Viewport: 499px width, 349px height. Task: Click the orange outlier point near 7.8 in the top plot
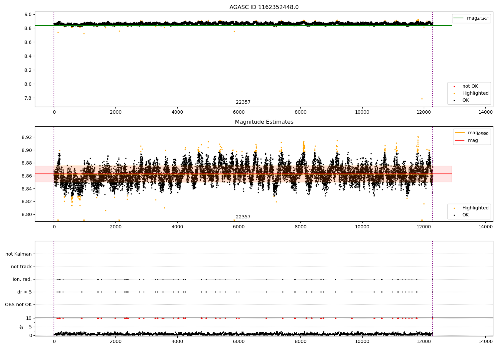(x=422, y=99)
